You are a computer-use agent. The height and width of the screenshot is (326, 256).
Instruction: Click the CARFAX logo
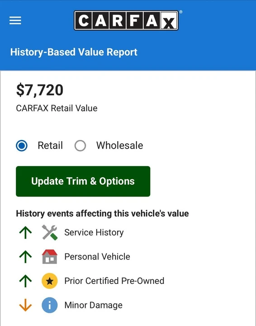click(126, 20)
